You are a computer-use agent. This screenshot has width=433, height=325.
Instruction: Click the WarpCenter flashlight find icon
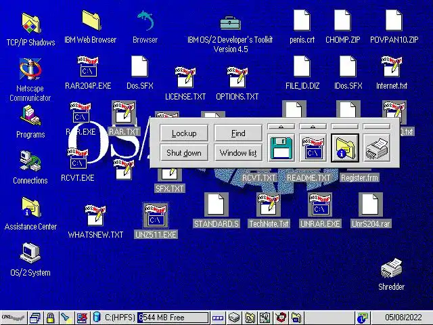[66, 318]
